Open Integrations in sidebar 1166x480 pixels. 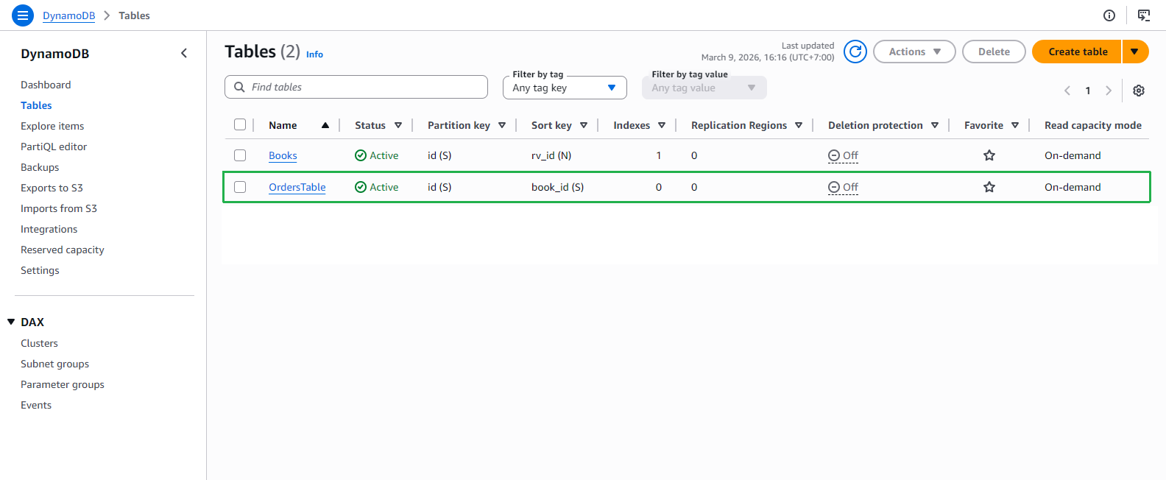49,229
